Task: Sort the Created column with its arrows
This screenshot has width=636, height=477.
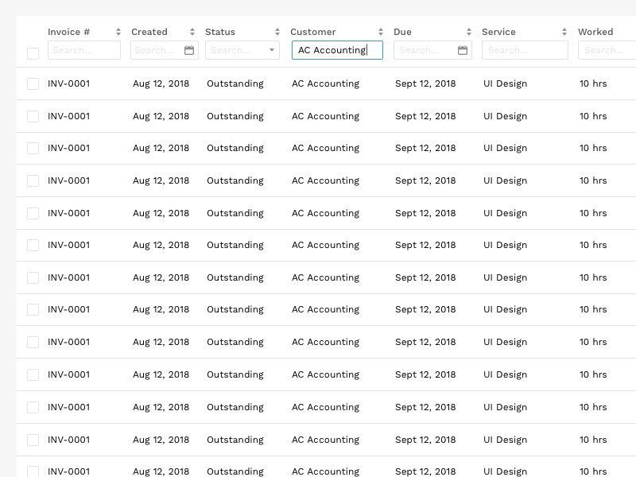Action: click(x=192, y=32)
